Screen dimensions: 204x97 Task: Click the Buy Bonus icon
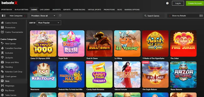pos(2,90)
